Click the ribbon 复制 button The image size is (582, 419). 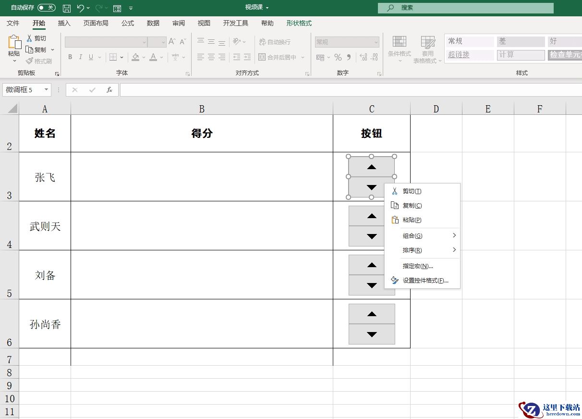[36, 50]
